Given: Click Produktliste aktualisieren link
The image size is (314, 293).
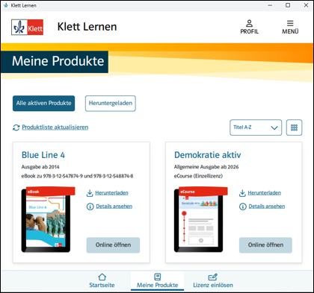Looking at the screenshot, I should [x=55, y=127].
